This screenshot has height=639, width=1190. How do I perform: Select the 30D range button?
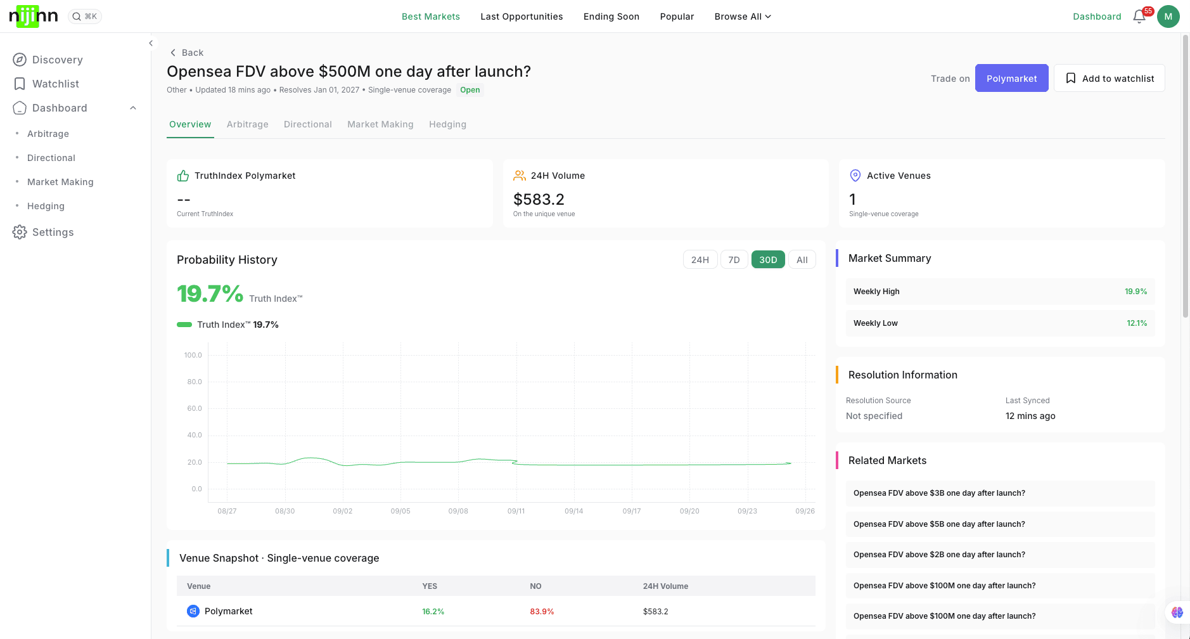[x=768, y=259]
